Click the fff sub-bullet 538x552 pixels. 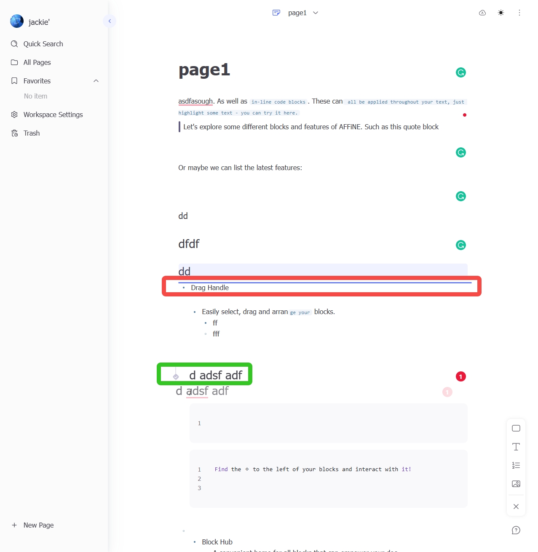[x=216, y=334]
